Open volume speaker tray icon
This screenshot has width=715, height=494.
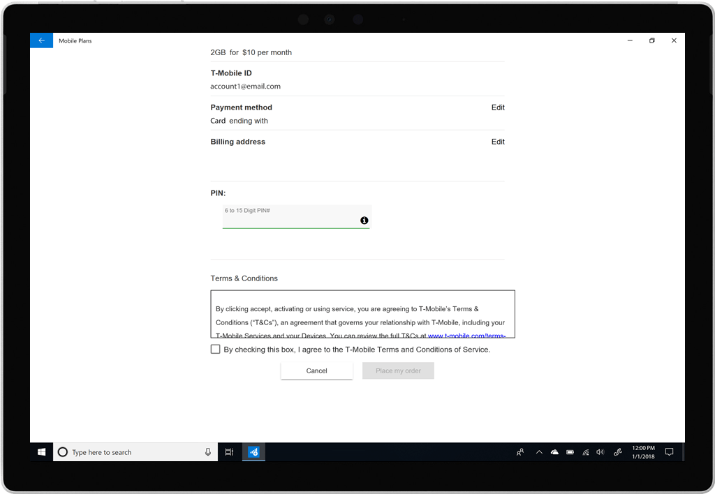coord(600,452)
